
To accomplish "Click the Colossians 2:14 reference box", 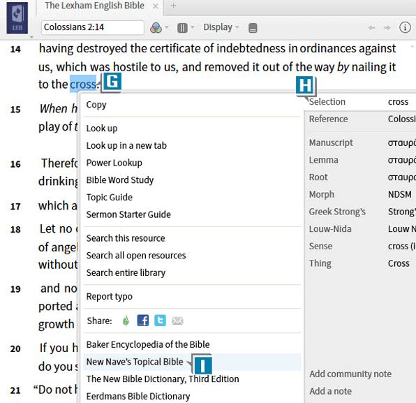I will (93, 27).
